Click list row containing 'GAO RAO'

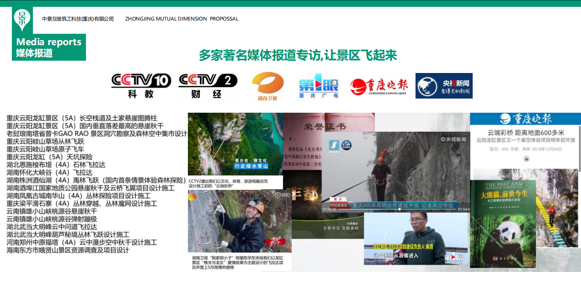(x=97, y=134)
